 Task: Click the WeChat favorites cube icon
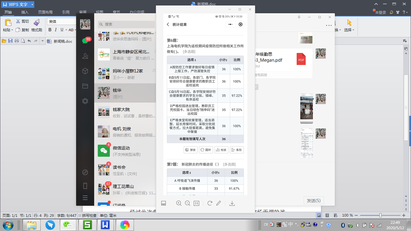coord(85,71)
